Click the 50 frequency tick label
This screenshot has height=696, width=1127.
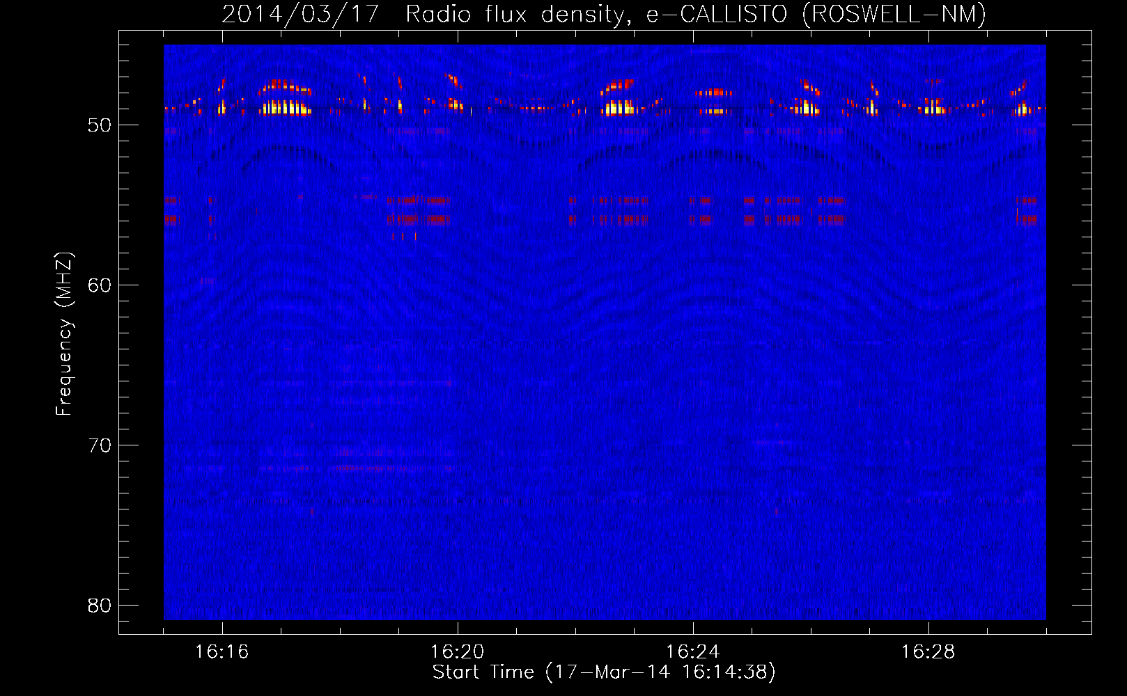click(100, 125)
